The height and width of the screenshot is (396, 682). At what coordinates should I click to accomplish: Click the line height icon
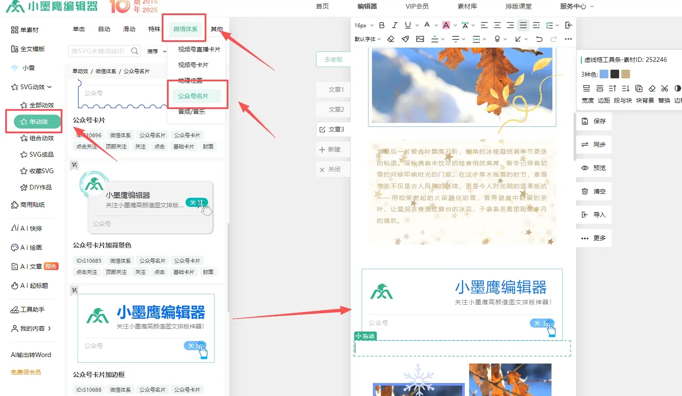[549, 26]
